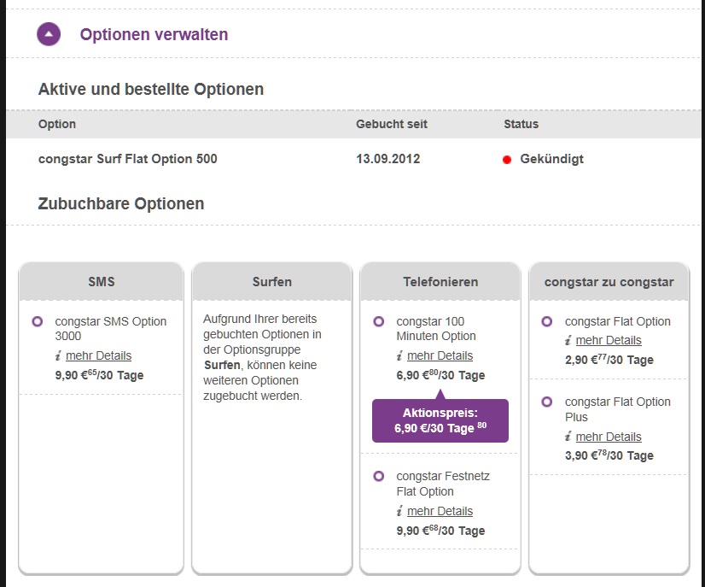
Task: Open mehr Details for Festnetz Flat Option
Action: [440, 511]
